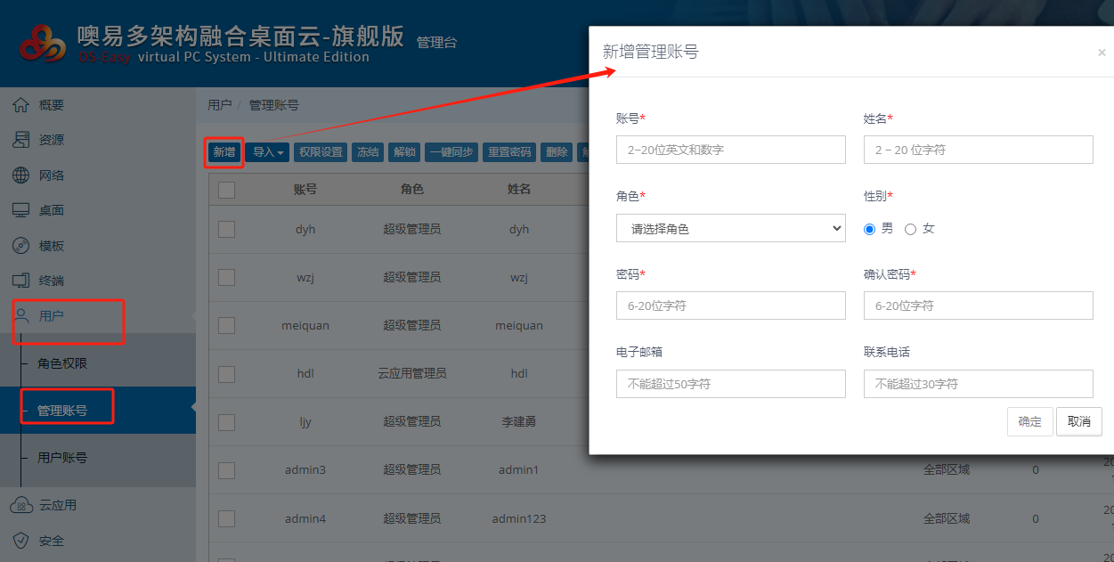Click the 安全 shield icon in sidebar
This screenshot has height=562, width=1114.
(x=20, y=541)
